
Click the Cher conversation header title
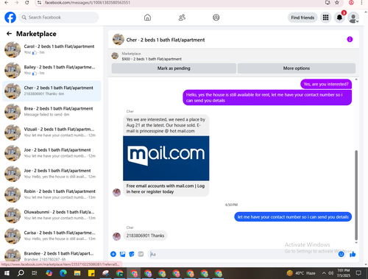pyautogui.click(x=166, y=40)
